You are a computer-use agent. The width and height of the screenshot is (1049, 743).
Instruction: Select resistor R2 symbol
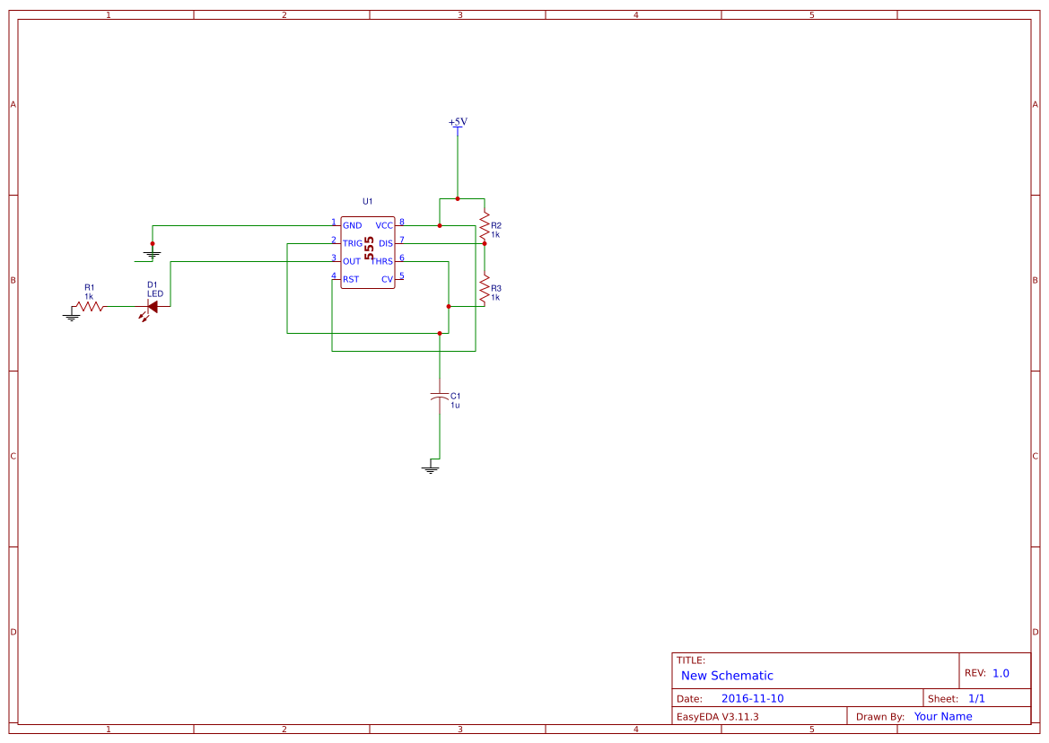click(485, 226)
